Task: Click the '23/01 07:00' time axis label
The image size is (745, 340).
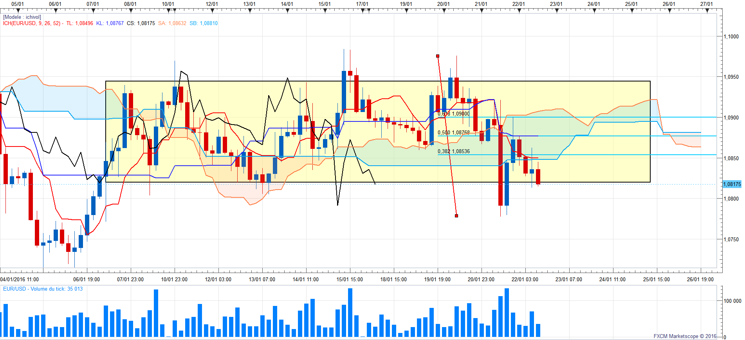Action: (569, 280)
